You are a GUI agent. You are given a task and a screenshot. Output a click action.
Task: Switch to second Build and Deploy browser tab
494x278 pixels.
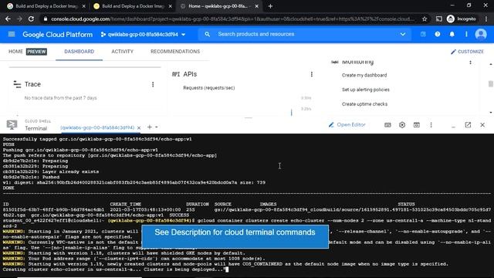tap(133, 6)
